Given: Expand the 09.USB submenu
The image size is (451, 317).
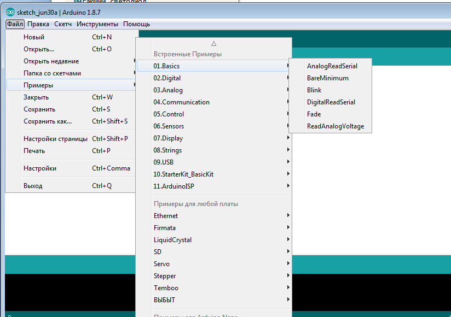Looking at the screenshot, I should (x=213, y=162).
